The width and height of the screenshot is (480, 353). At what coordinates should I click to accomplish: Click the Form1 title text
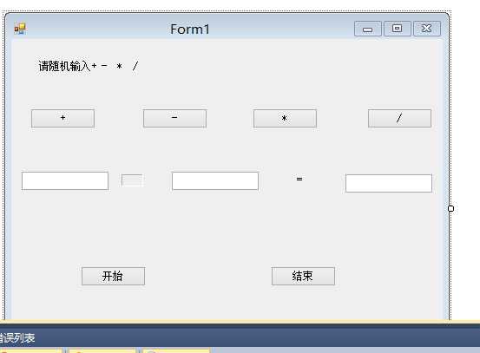pyautogui.click(x=190, y=29)
